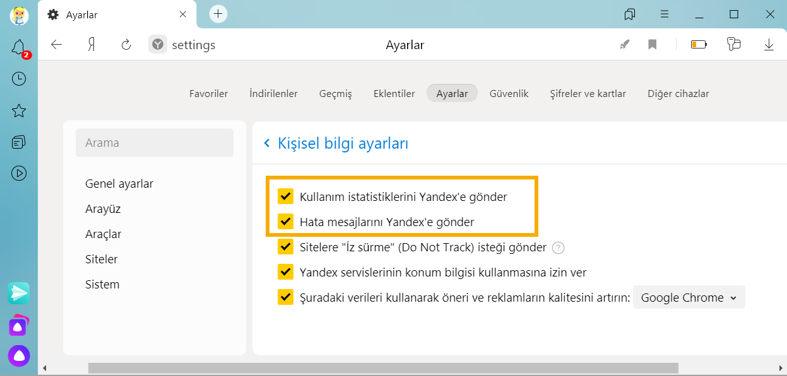Click the Kişisel bilgi ayarları heading link
Image resolution: width=787 pixels, height=376 pixels.
click(x=343, y=144)
